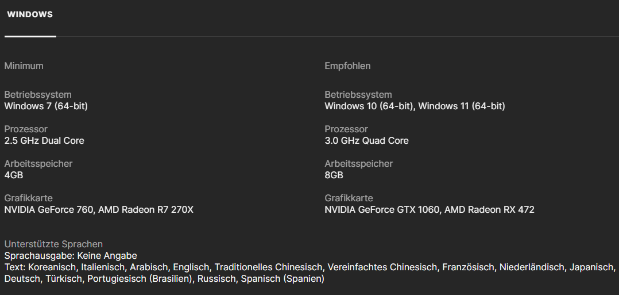Click the word Koreanisch in the language list
619x295 pixels.
click(x=52, y=267)
